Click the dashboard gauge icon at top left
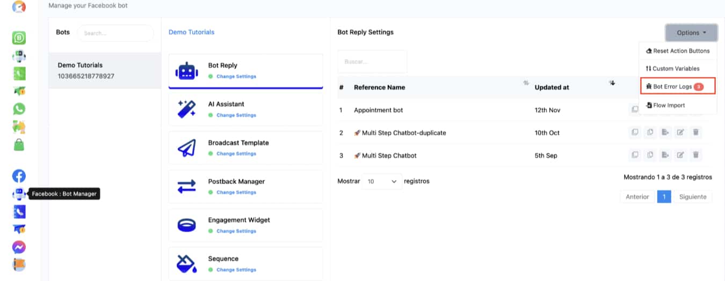Screen dimensions: 725x281 [x=19, y=7]
